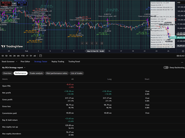Click the red SELL price button
The image size is (185, 138).
6,4
